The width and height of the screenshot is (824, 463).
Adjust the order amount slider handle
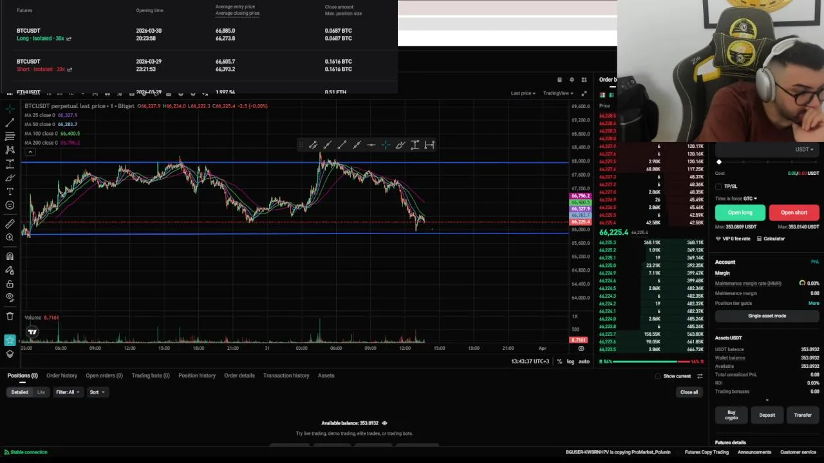719,162
